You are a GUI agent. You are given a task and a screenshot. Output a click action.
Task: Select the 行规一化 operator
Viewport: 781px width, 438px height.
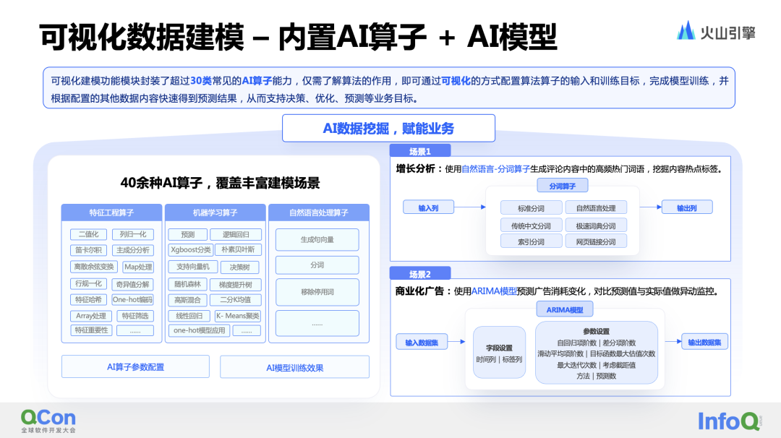(x=89, y=284)
